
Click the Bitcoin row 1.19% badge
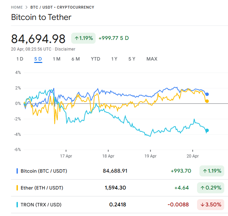(x=212, y=171)
